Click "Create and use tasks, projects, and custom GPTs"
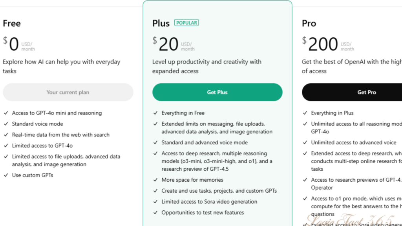 (x=219, y=191)
